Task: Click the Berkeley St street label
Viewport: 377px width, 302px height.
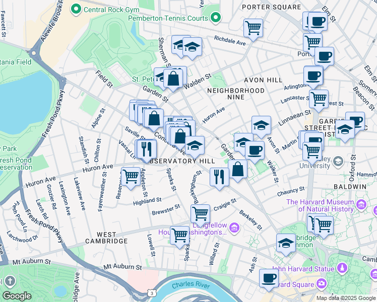Action: click(x=250, y=219)
